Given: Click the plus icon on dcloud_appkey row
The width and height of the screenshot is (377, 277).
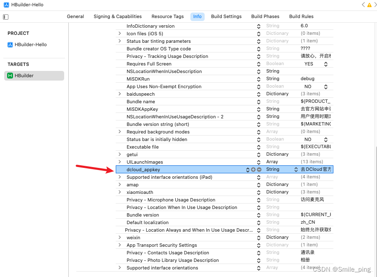Looking at the screenshot, I should point(253,170).
